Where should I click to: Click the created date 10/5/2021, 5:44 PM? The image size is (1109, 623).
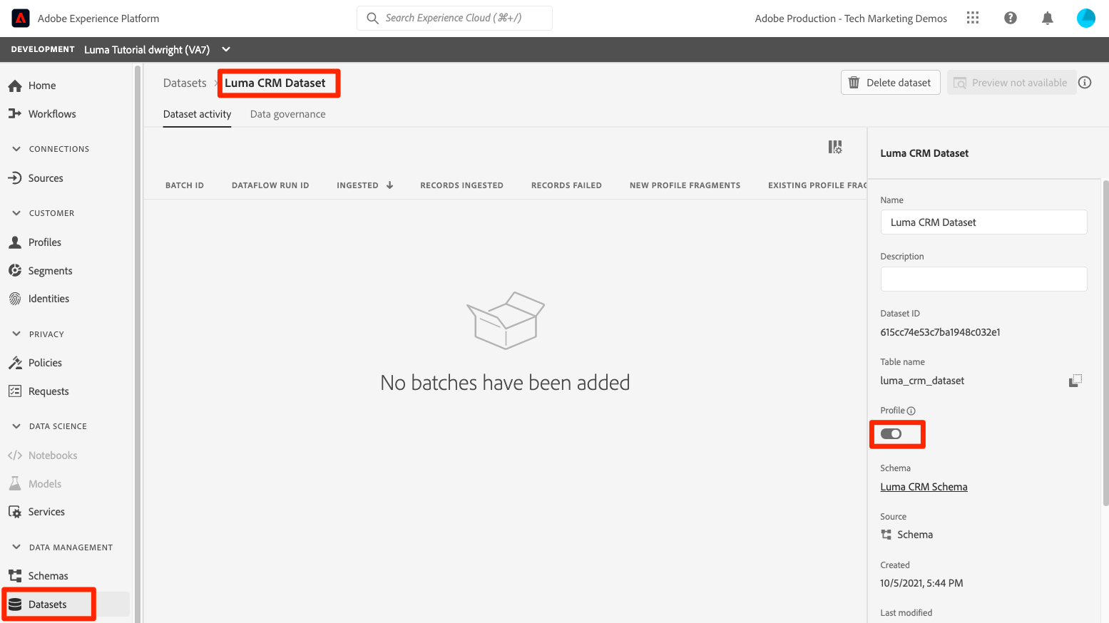click(x=921, y=583)
